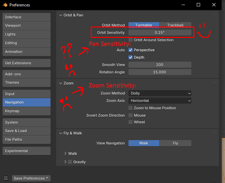
Task: Open the Input preferences tab
Action: pyautogui.click(x=27, y=94)
